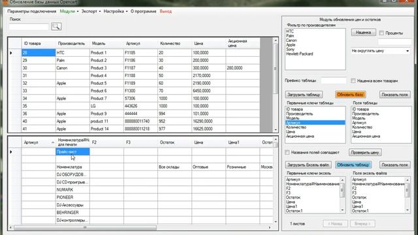
Task: Click the Обновить таблицу button
Action: click(353, 165)
